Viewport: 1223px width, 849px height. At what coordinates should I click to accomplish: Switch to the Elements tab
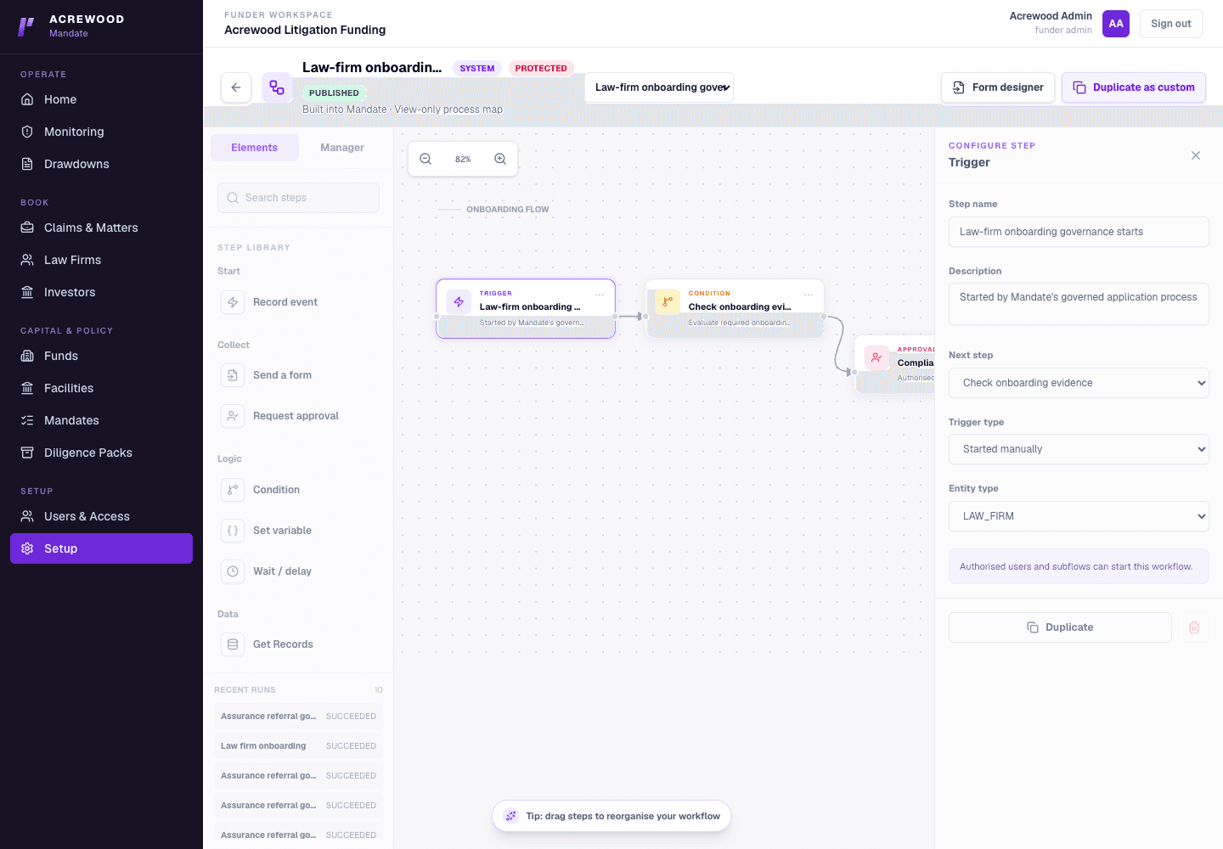tap(255, 148)
